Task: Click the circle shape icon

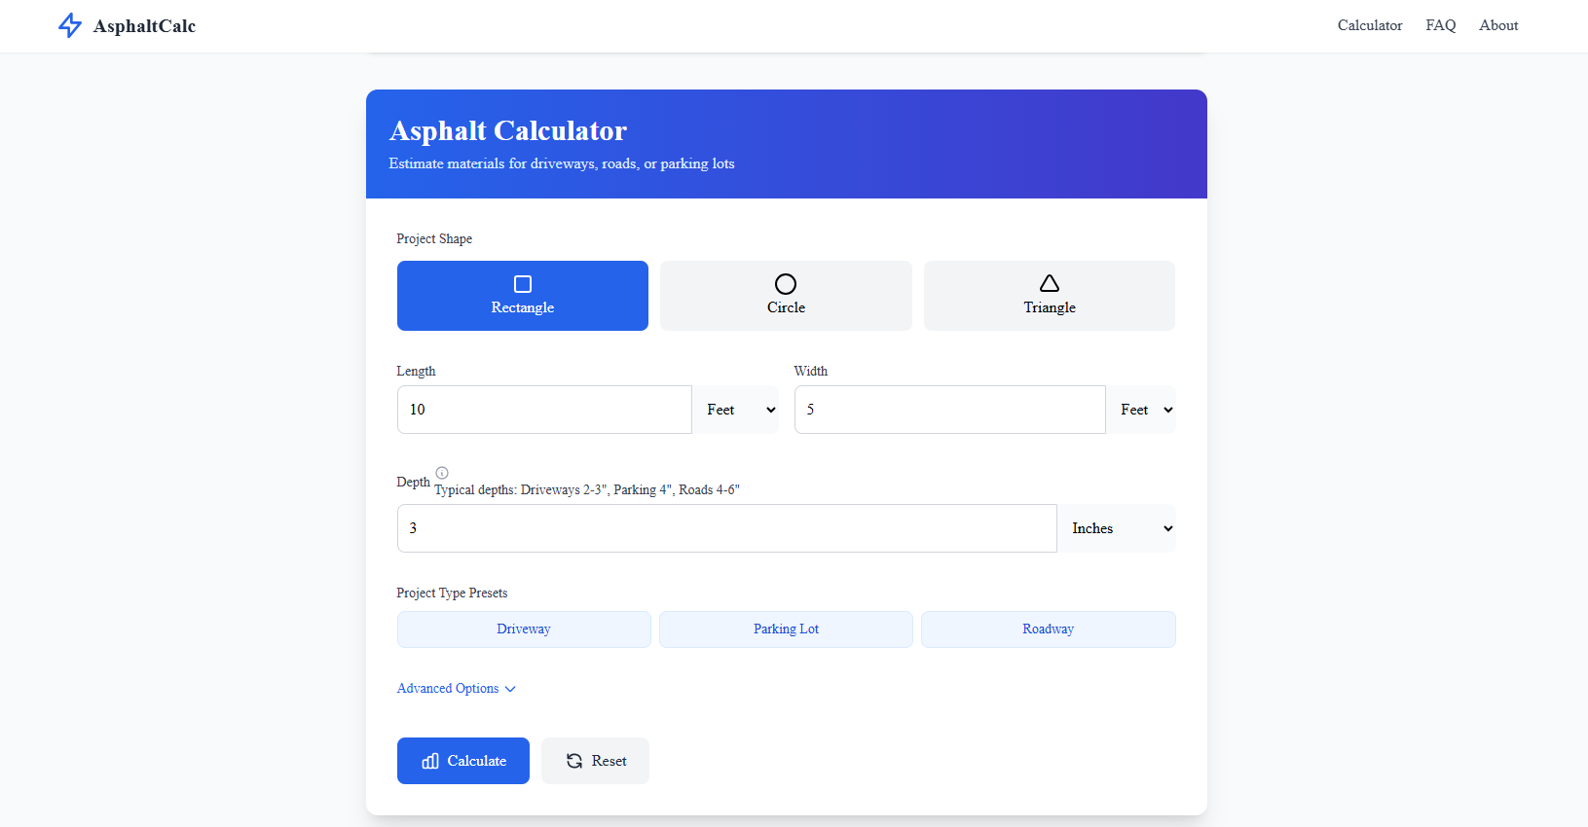Action: [x=786, y=284]
